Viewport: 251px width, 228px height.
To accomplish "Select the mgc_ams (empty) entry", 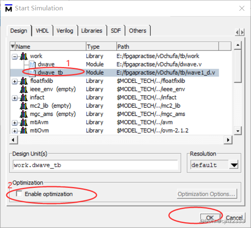I will 53,114.
